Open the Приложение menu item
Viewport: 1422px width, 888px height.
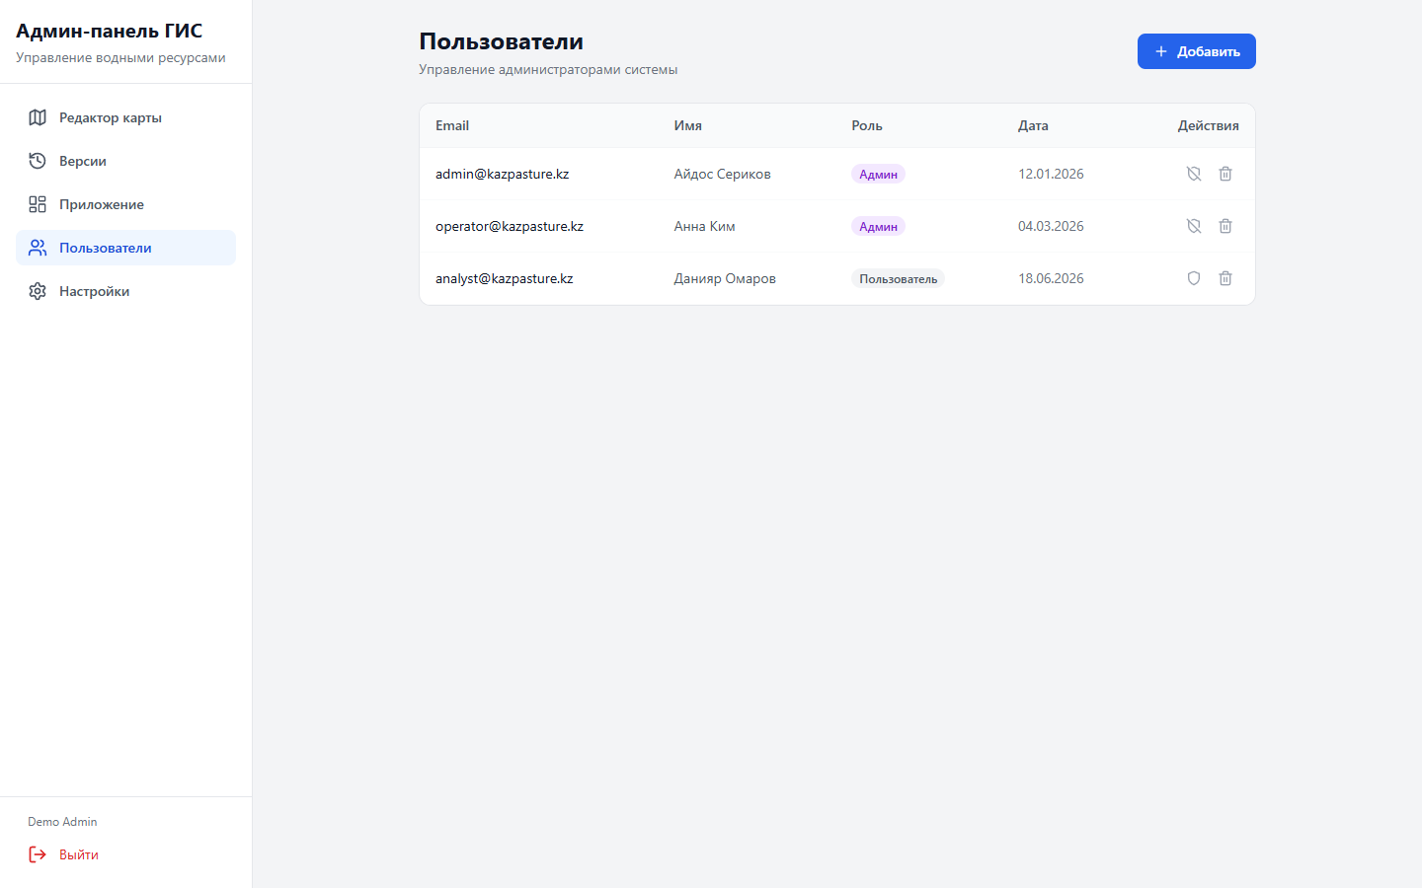click(125, 204)
